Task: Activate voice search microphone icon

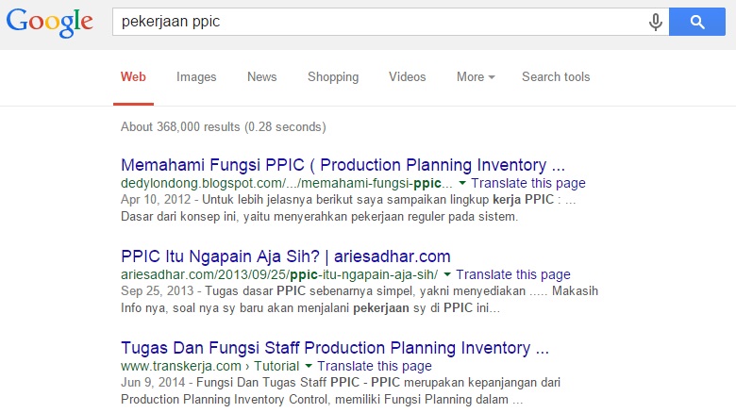Action: pos(656,22)
